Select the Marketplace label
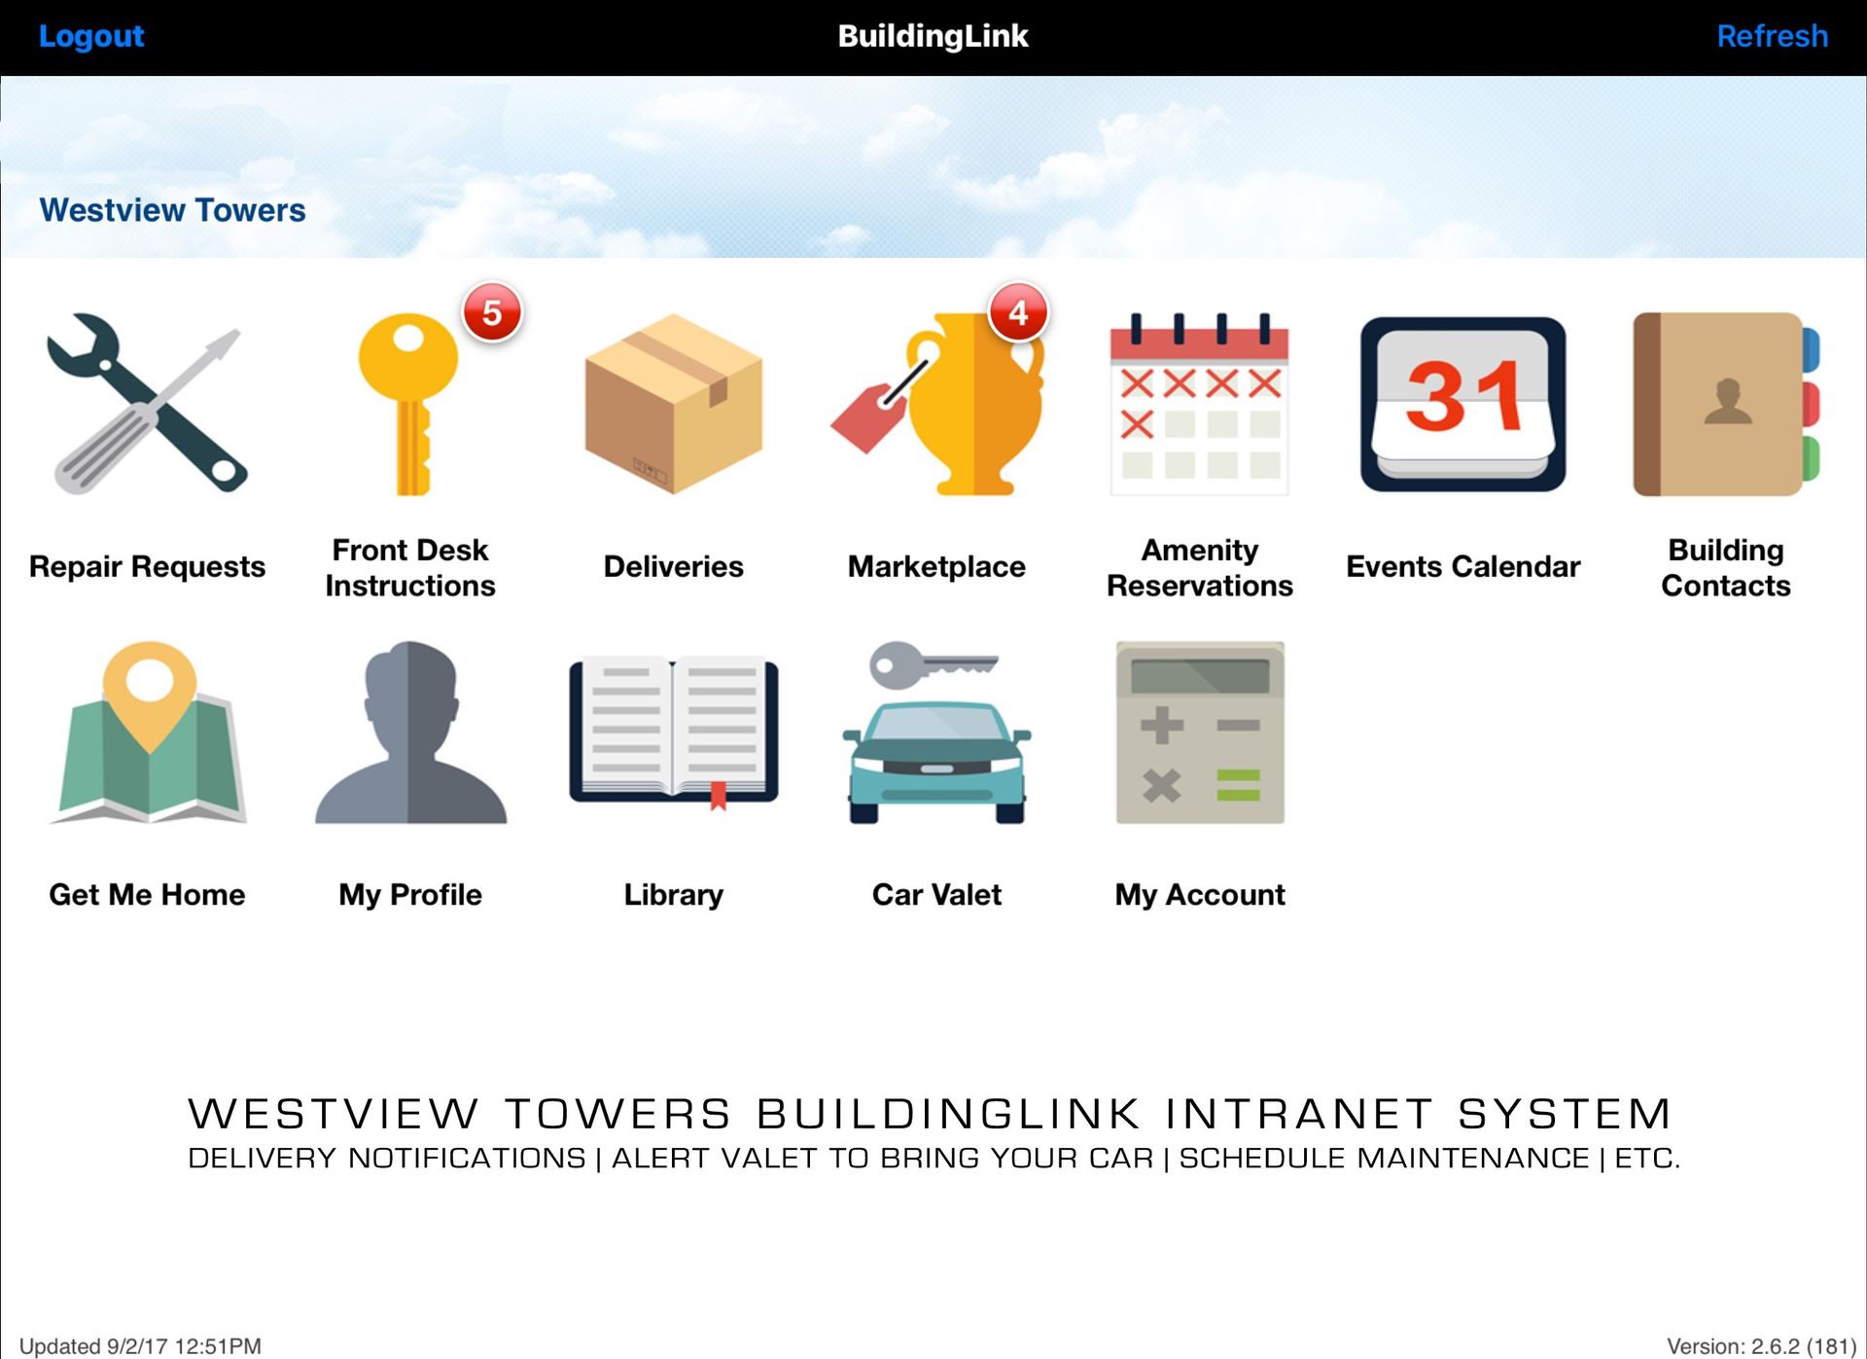 click(x=936, y=566)
